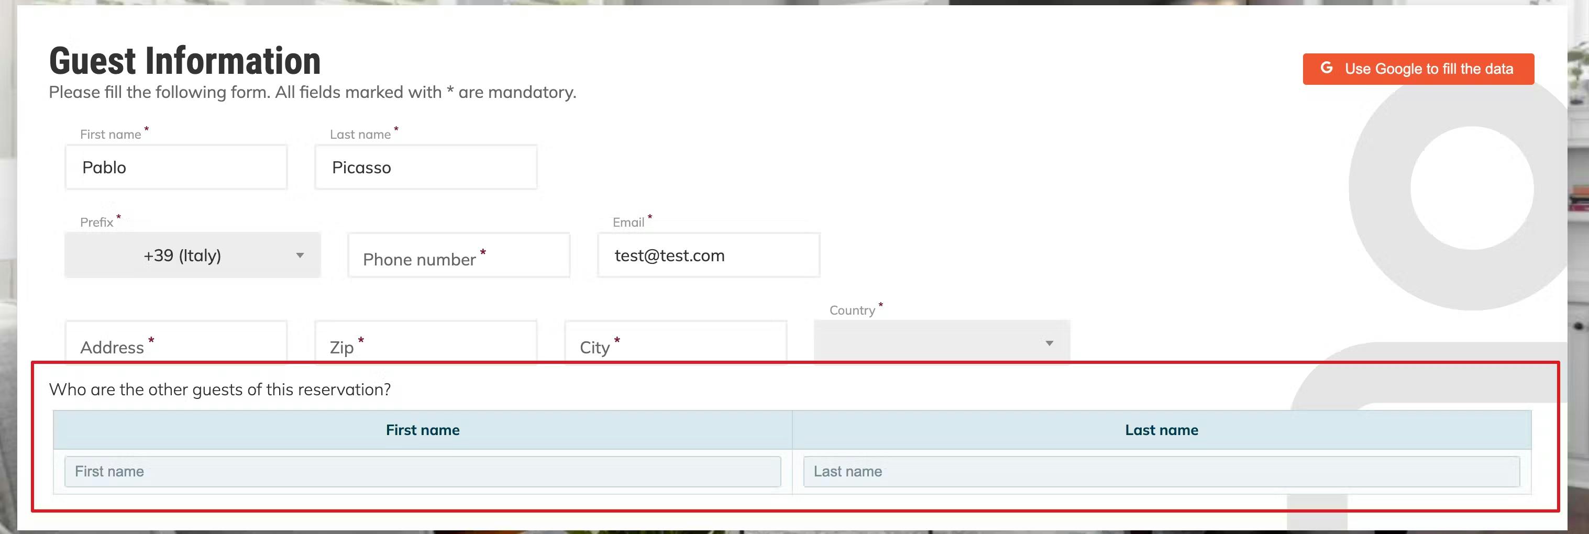The height and width of the screenshot is (534, 1589).
Task: Click the Last name field containing Picasso
Action: [426, 167]
